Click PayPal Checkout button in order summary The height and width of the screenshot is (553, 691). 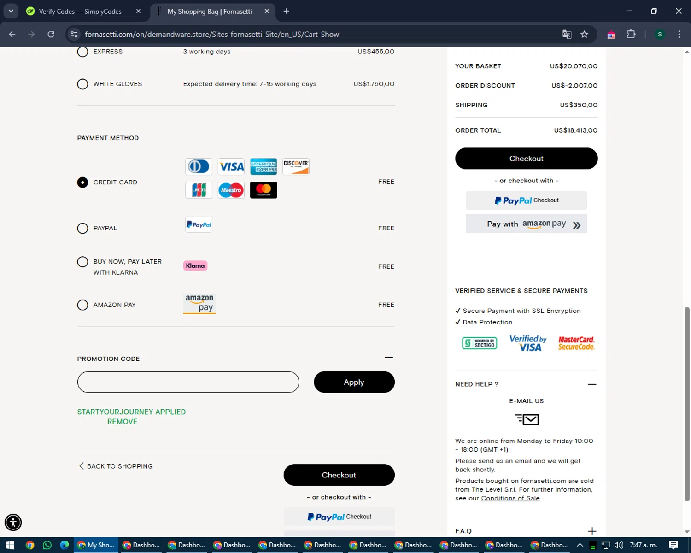(526, 200)
